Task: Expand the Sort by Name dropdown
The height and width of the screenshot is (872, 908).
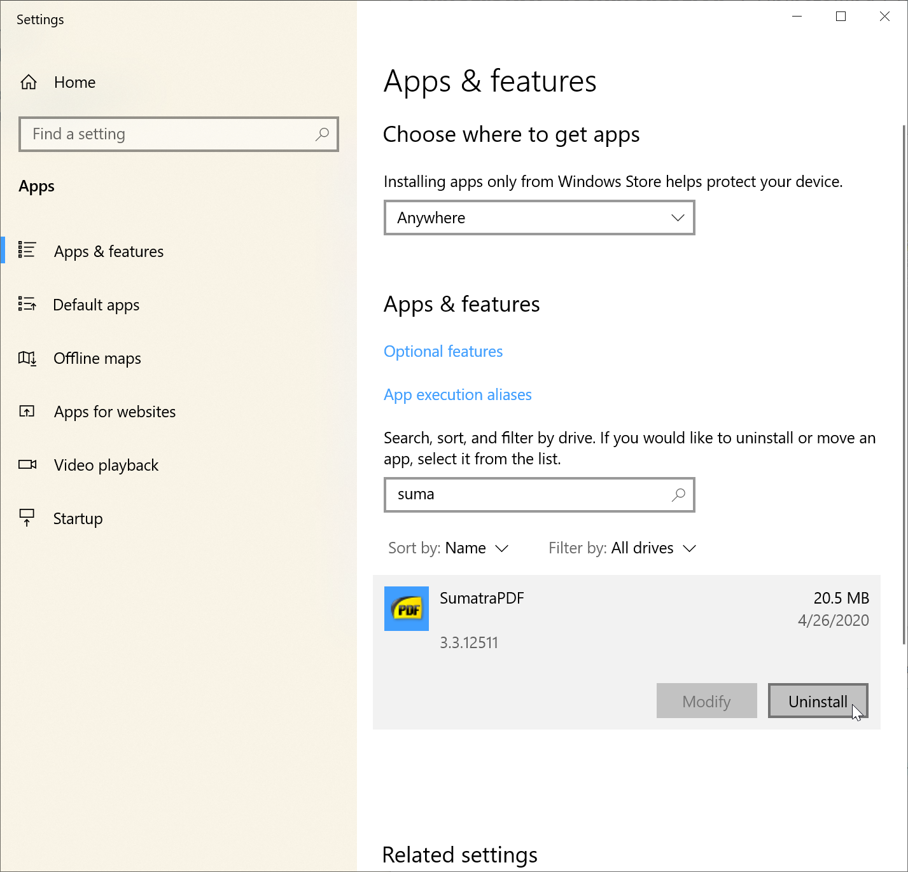Action: (x=449, y=548)
